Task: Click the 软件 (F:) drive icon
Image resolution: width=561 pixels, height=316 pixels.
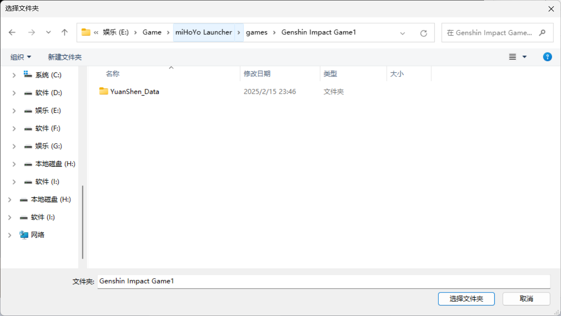Action: [x=28, y=128]
